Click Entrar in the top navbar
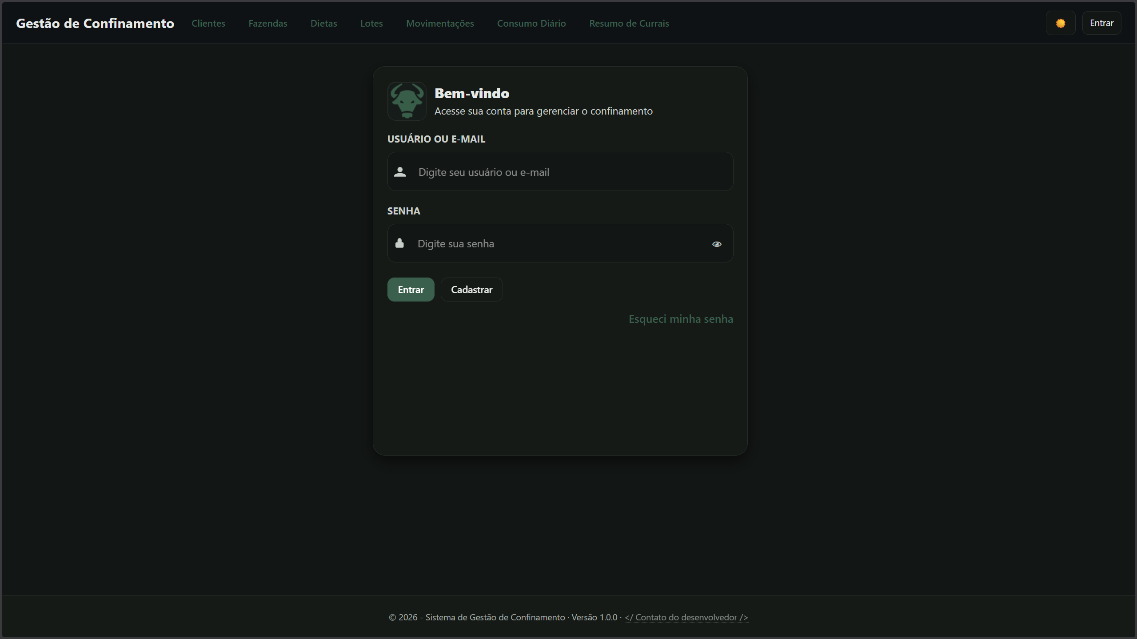The image size is (1137, 639). point(1101,23)
